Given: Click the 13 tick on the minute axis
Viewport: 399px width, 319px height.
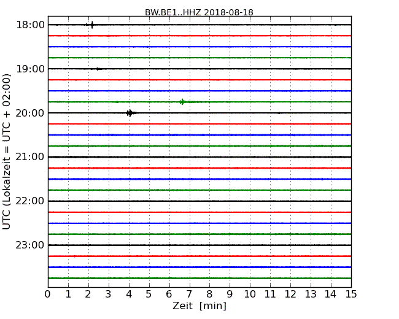Looking at the screenshot, I should pyautogui.click(x=311, y=294).
